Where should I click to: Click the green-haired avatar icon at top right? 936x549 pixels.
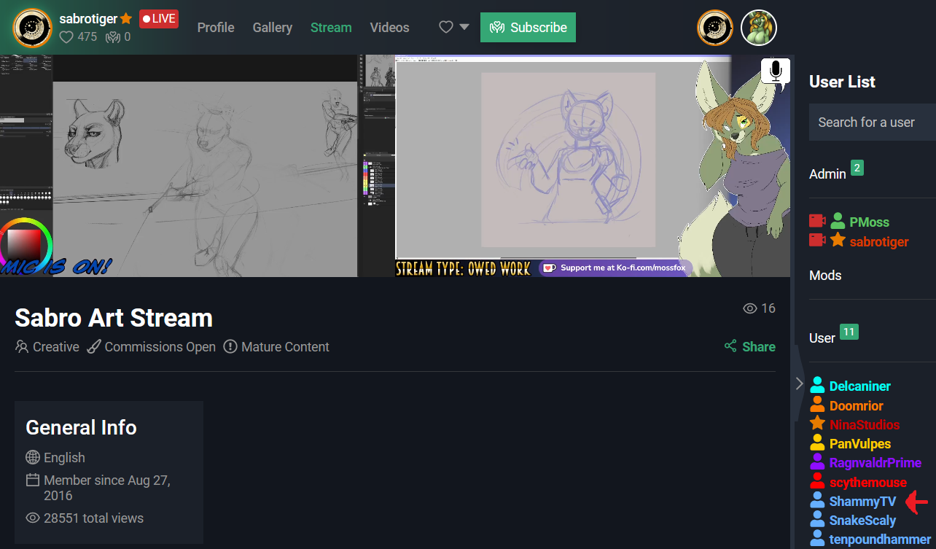pos(759,28)
